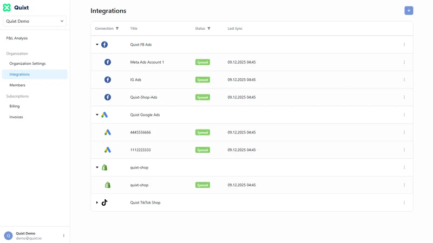The width and height of the screenshot is (433, 243).
Task: Open Billing page in sidebar
Action: [x=15, y=106]
